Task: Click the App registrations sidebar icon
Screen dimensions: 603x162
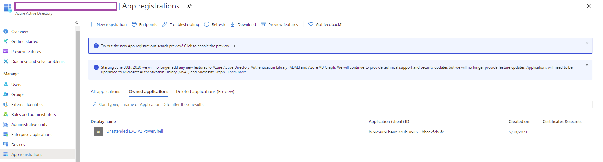Action: [6, 154]
